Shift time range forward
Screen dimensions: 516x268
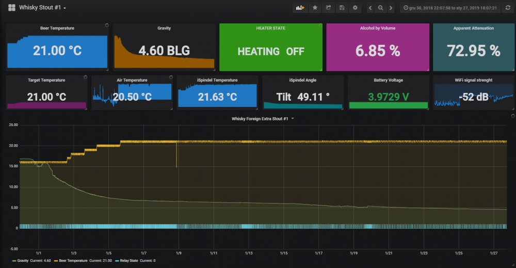391,8
